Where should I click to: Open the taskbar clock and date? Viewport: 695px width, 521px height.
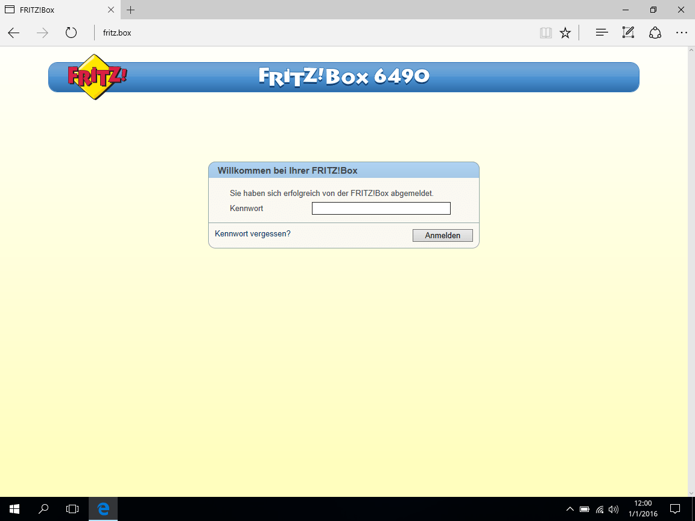point(643,509)
